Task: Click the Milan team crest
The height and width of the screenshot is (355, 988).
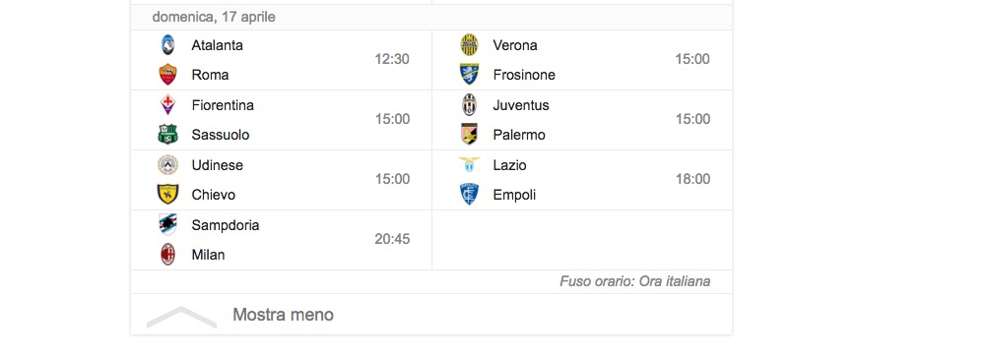Action: click(167, 255)
